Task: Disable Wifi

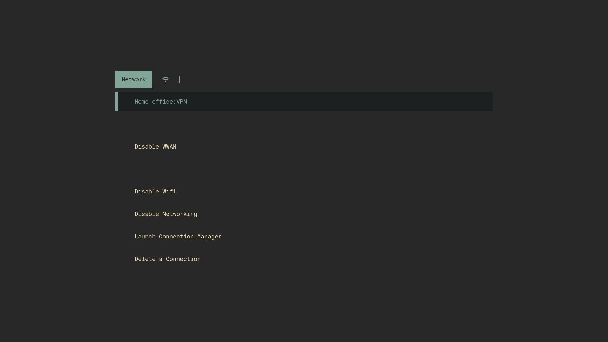Action: [x=155, y=191]
